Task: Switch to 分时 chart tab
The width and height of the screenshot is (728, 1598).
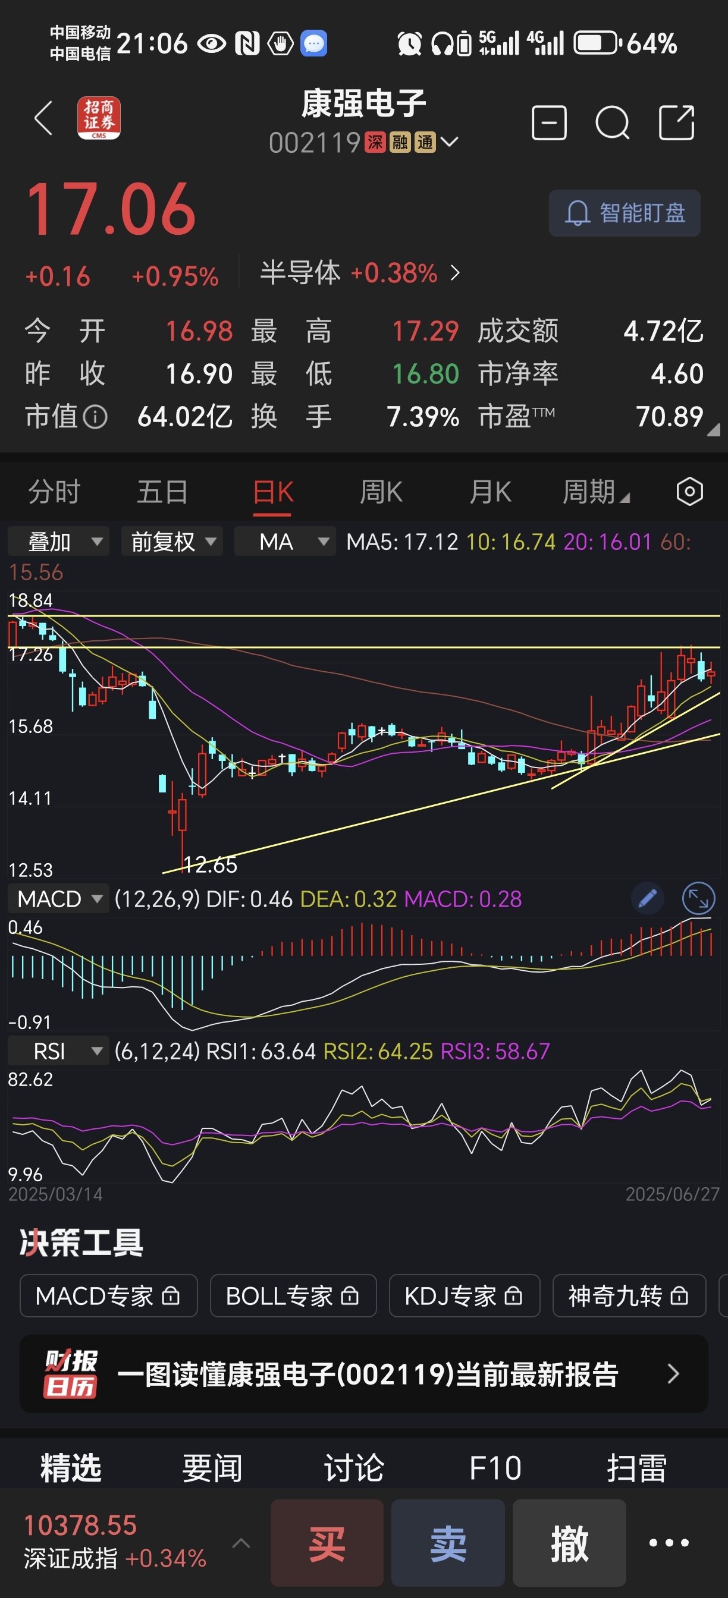Action: [x=55, y=492]
